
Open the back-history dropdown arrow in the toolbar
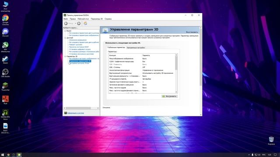pos(75,24)
